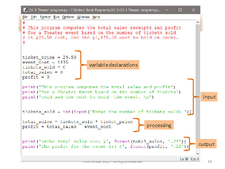Click print line 'for a Theater Event based on'
Viewport: 225px width, 169px height.
point(101,92)
